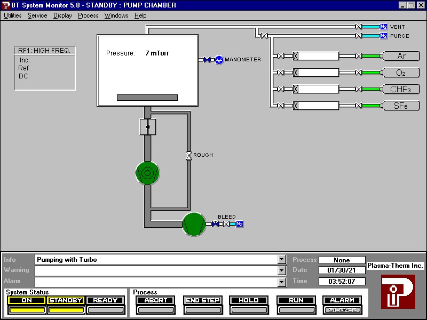Viewport: 427px width, 320px height.
Task: Click the green flow bar on the Ar line
Action: pos(370,56)
